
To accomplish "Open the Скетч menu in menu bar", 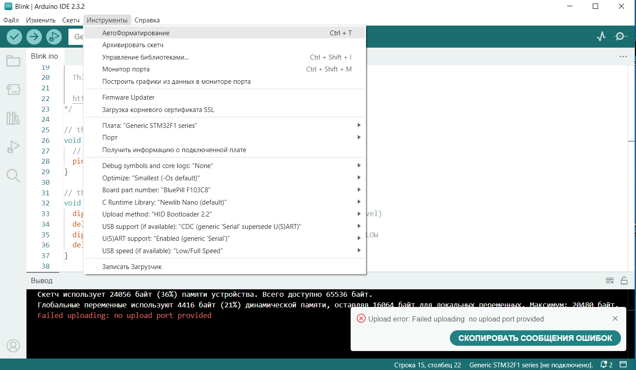I will tap(71, 20).
